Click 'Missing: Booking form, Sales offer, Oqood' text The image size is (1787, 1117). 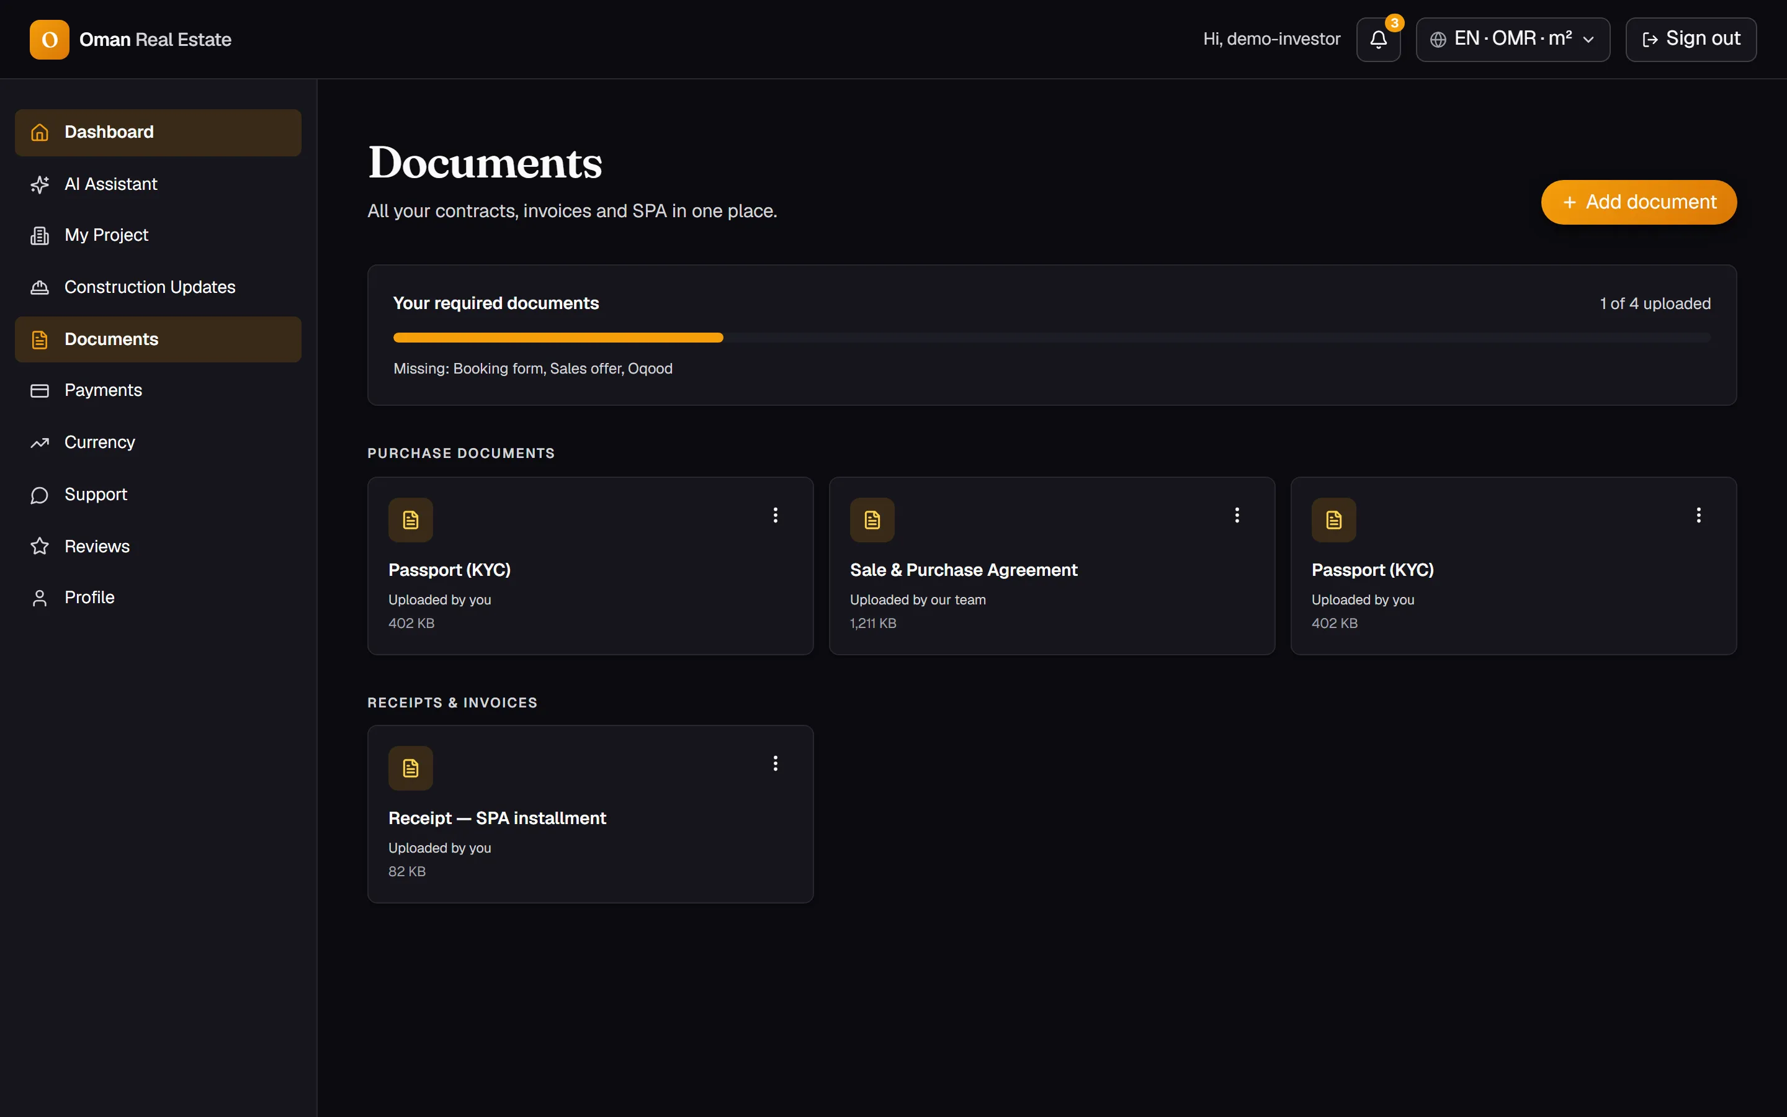click(x=532, y=369)
